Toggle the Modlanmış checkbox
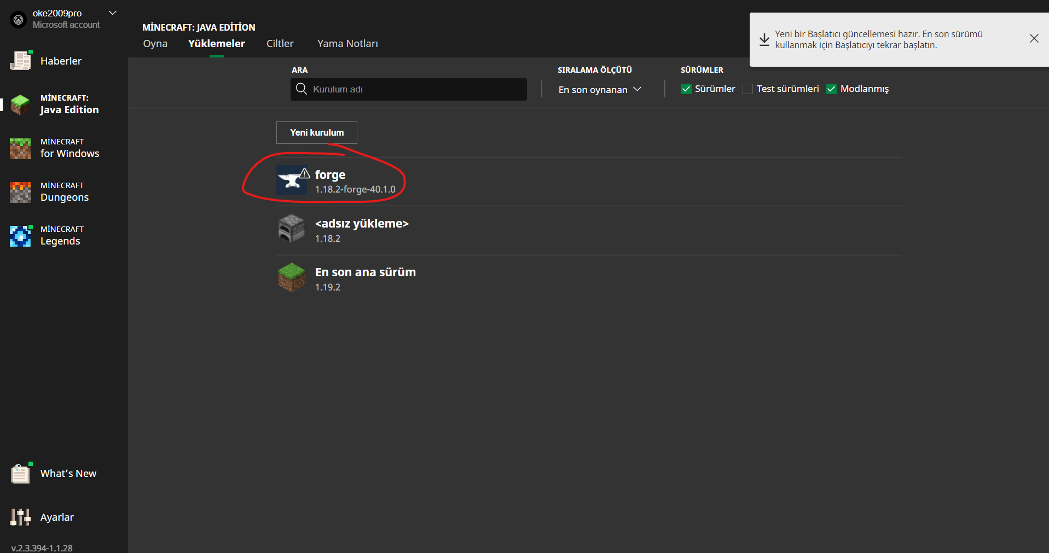Viewport: 1049px width, 553px height. click(831, 89)
